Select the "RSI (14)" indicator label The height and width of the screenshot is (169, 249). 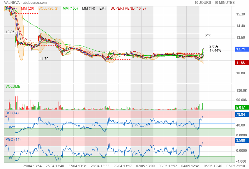tap(12, 113)
